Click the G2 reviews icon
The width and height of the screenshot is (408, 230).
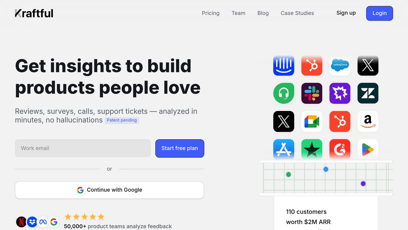340,149
